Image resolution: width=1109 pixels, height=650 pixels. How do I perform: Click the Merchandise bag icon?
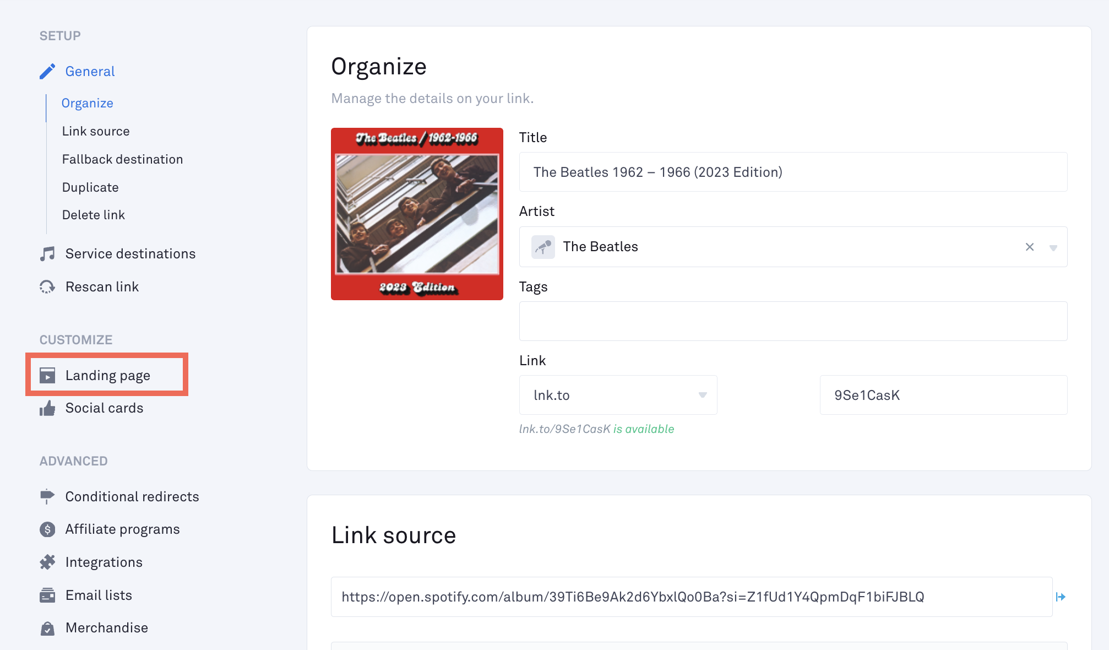click(47, 628)
